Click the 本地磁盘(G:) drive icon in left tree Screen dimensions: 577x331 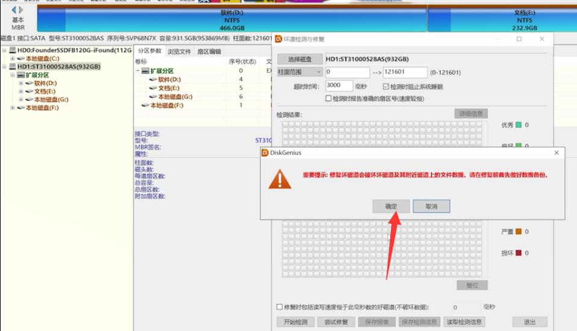(x=30, y=99)
